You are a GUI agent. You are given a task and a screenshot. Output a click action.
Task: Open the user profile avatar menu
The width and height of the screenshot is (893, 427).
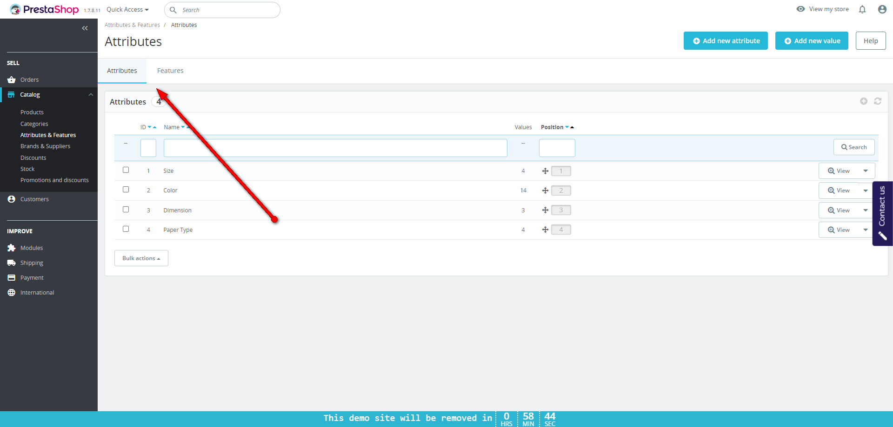[882, 9]
